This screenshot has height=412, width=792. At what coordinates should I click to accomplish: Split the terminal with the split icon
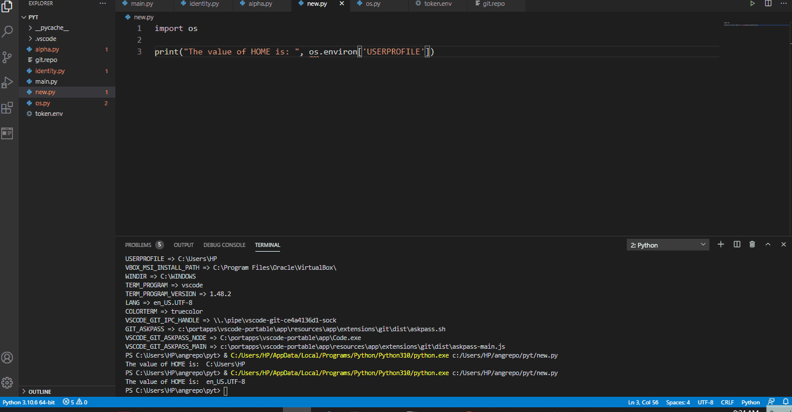(x=736, y=244)
